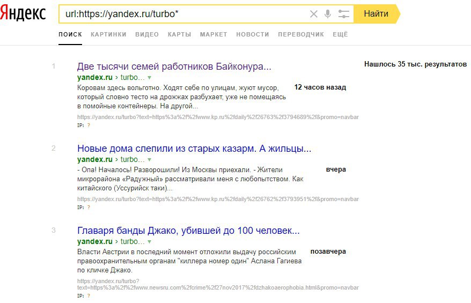Screen dimensions: 471x303
Task: Click yandex.ru domain link of second result
Action: coord(94,160)
